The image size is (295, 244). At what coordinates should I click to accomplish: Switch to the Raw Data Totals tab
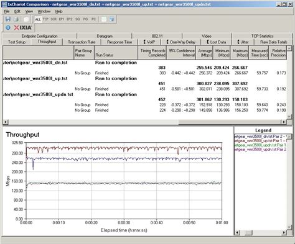coord(273,42)
